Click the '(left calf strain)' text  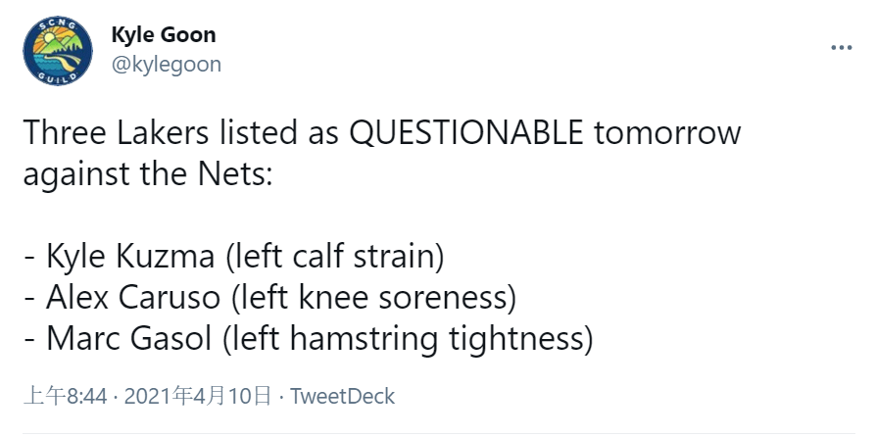pyautogui.click(x=335, y=257)
